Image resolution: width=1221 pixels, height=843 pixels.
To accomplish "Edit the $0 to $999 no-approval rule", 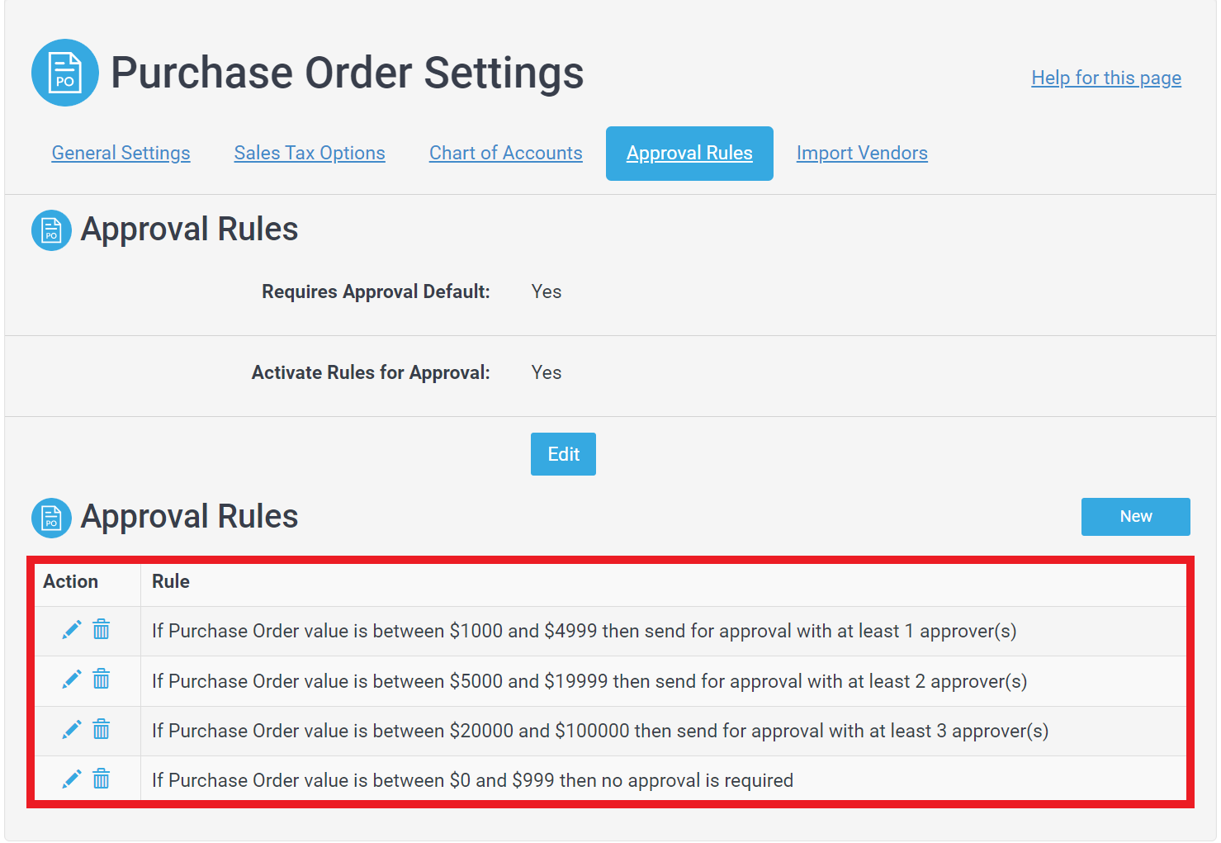I will coord(72,779).
